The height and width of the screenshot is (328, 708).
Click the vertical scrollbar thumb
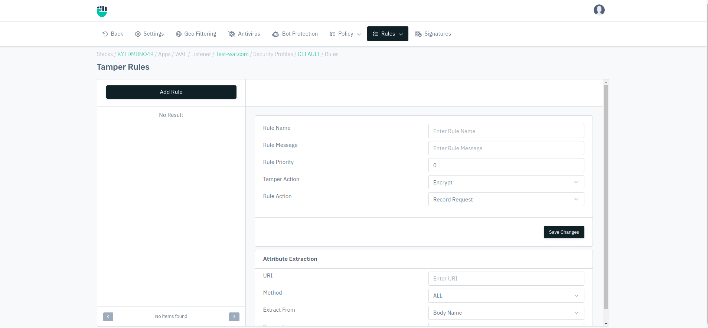point(606,197)
